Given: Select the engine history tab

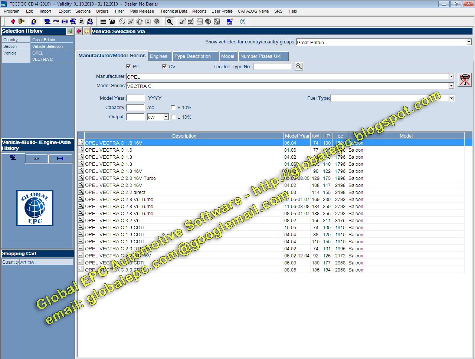Looking at the screenshot, I should [x=36, y=158].
